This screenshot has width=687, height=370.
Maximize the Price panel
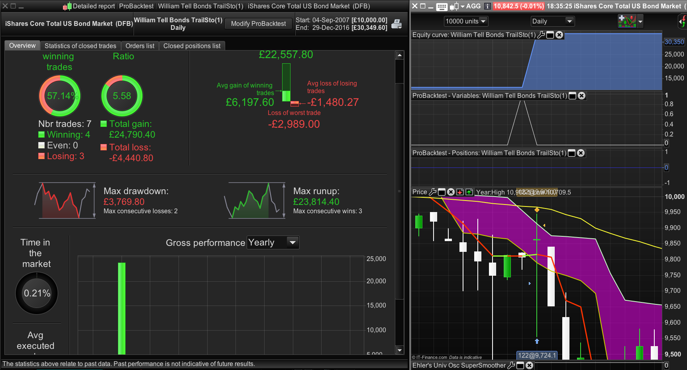[x=442, y=192]
